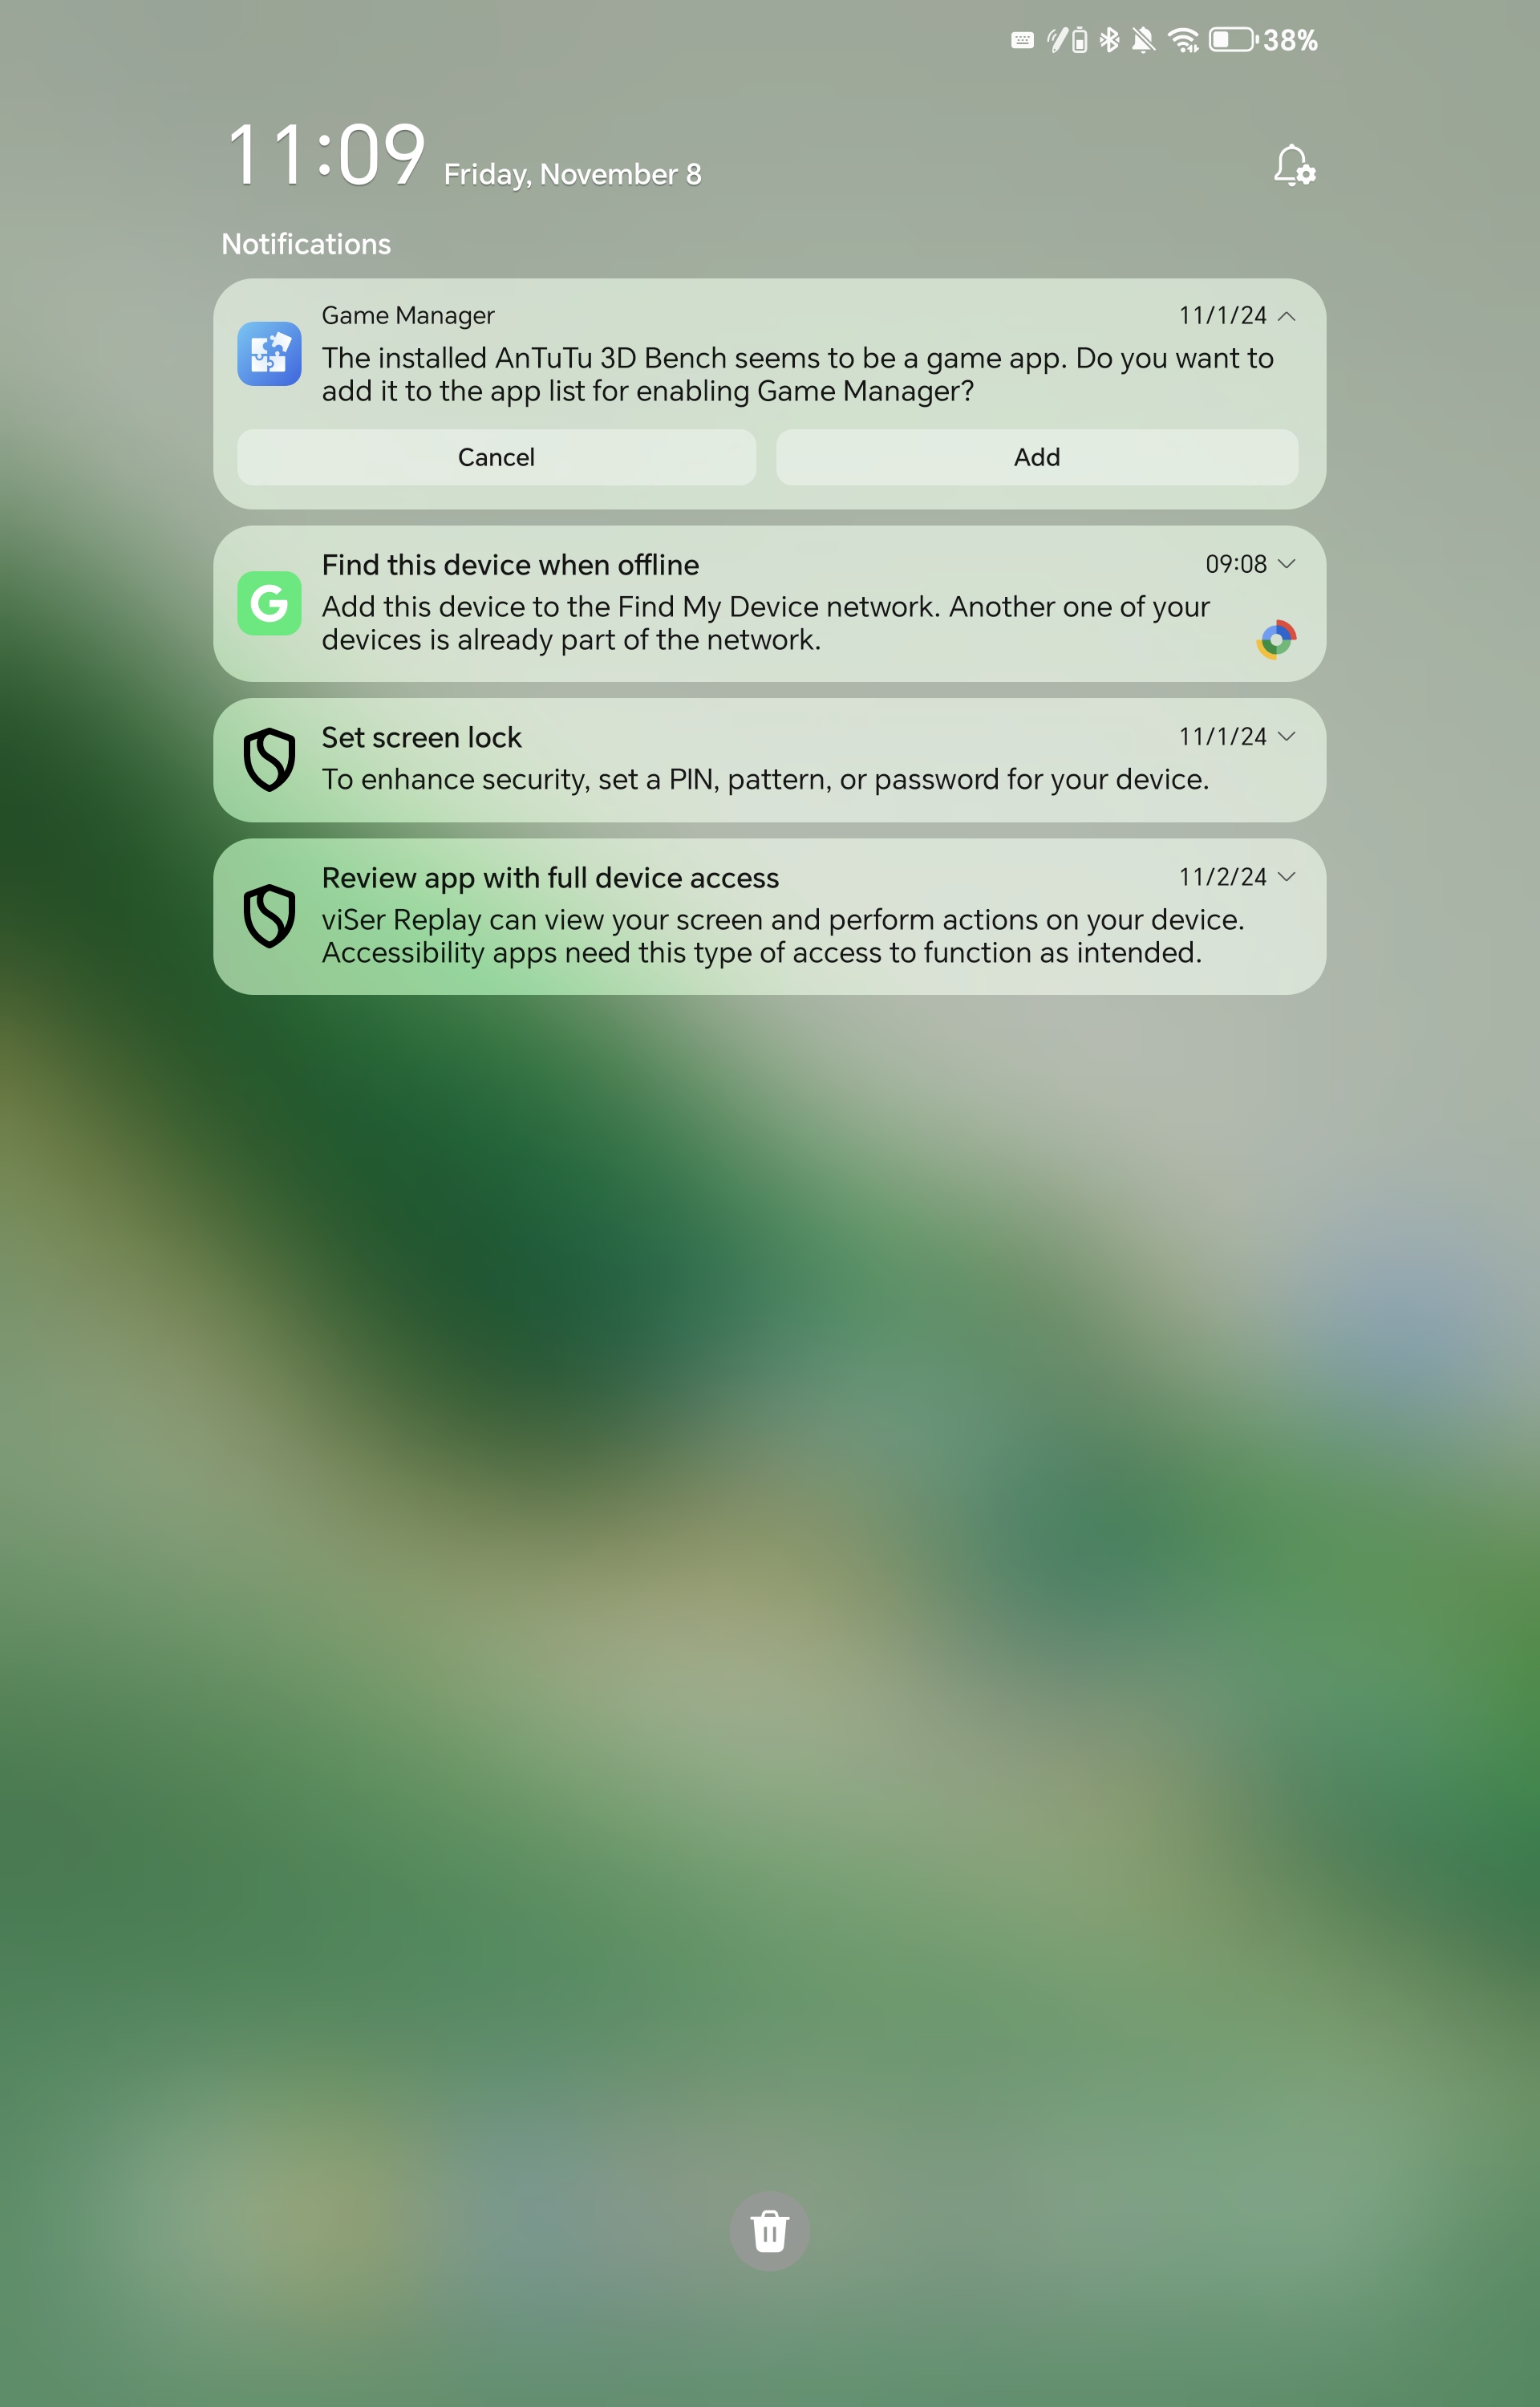The width and height of the screenshot is (1540, 2407).
Task: Expand Review app full device access chevron
Action: pos(1289,875)
